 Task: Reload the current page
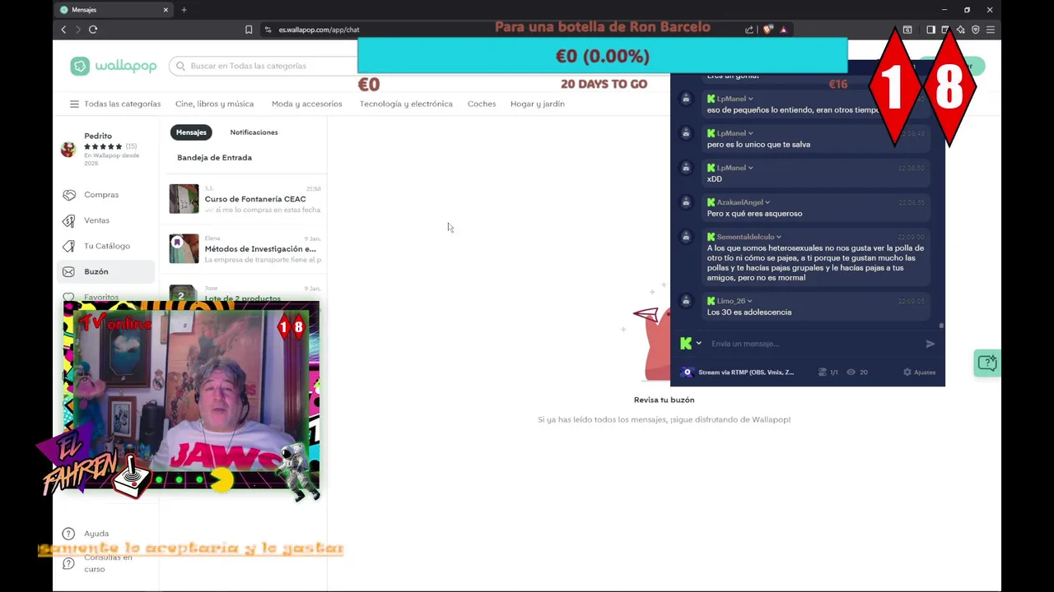[93, 30]
